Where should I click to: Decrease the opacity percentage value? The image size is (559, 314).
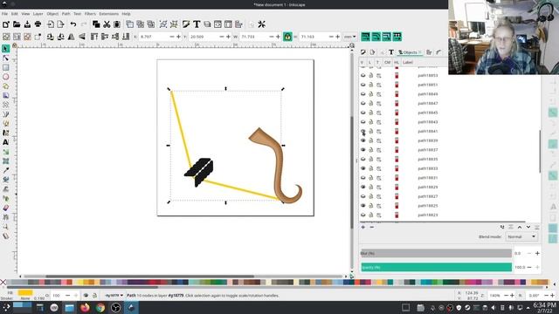point(529,268)
